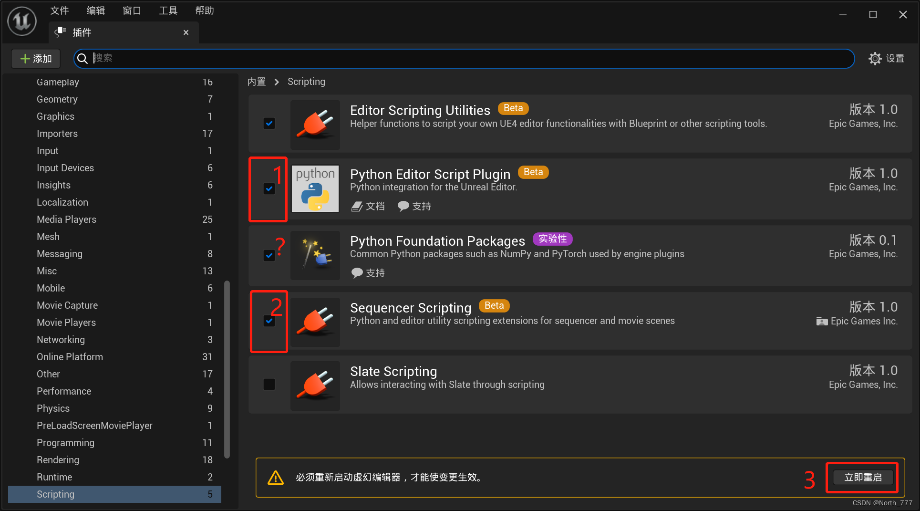Select Movie Capture category
Image resolution: width=920 pixels, height=511 pixels.
coord(114,305)
